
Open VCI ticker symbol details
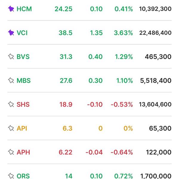click(x=22, y=33)
